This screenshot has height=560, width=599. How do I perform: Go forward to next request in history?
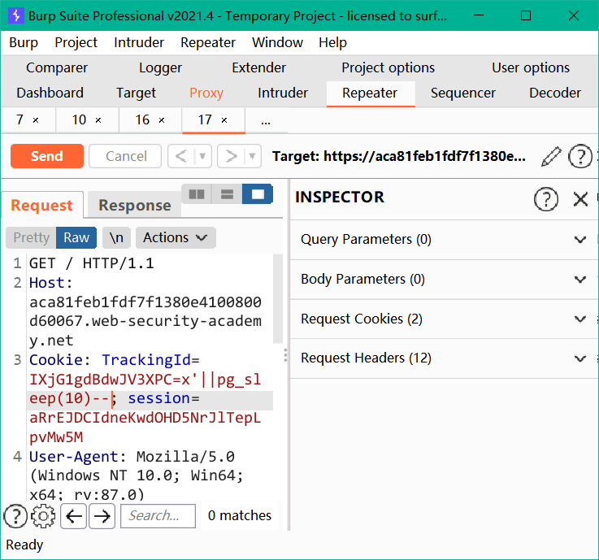[231, 156]
